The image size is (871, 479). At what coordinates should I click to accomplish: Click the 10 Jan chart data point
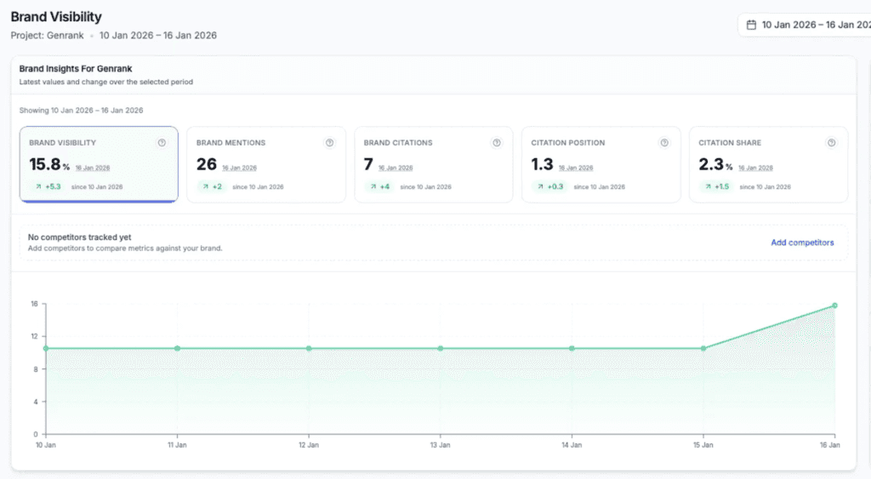tap(46, 349)
